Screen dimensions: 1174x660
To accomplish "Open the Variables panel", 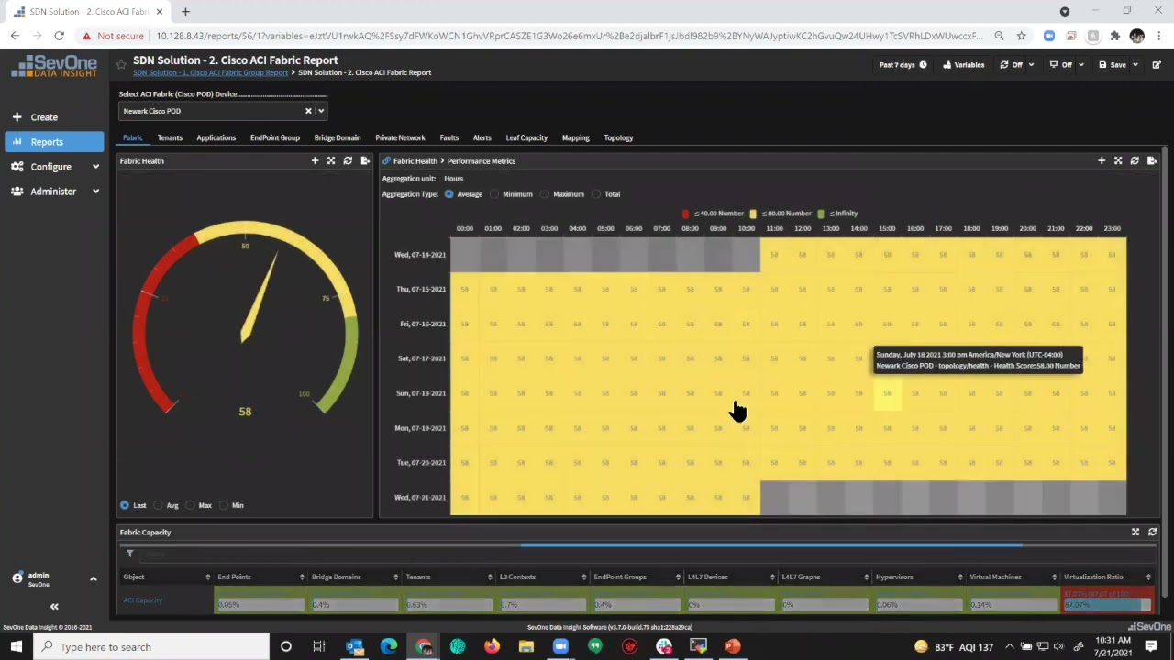I will (964, 65).
